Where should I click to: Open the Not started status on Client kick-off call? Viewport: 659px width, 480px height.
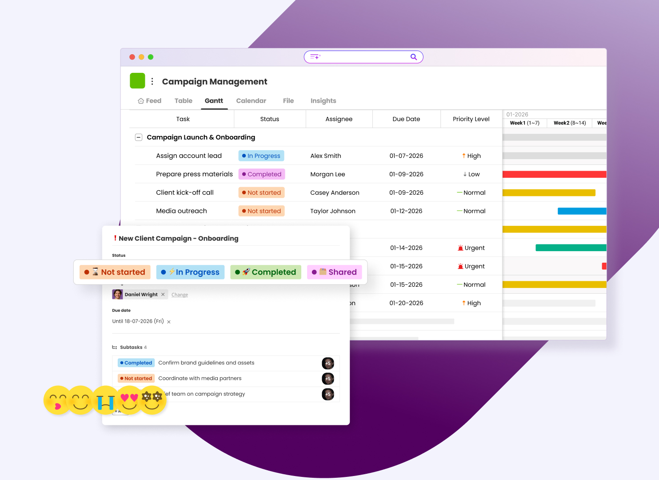261,192
